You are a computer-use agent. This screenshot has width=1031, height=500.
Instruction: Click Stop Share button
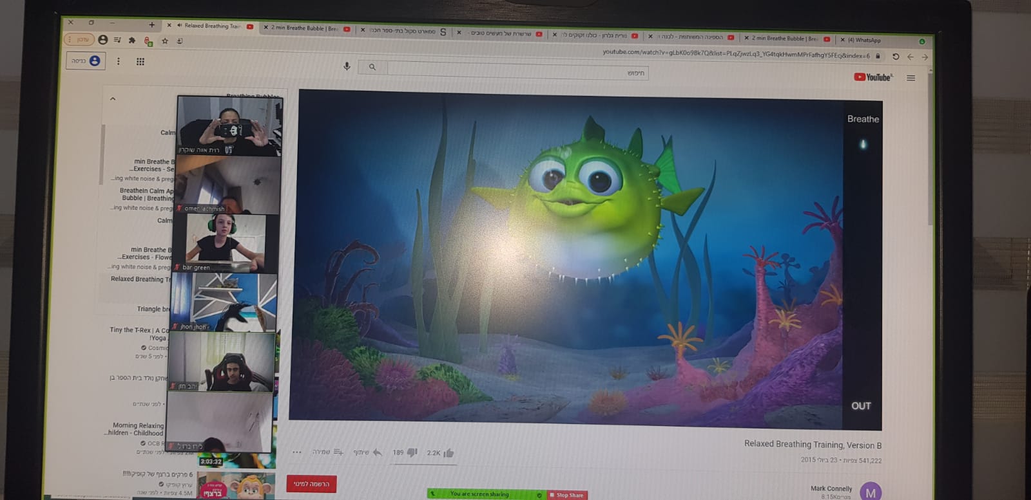pos(568,495)
